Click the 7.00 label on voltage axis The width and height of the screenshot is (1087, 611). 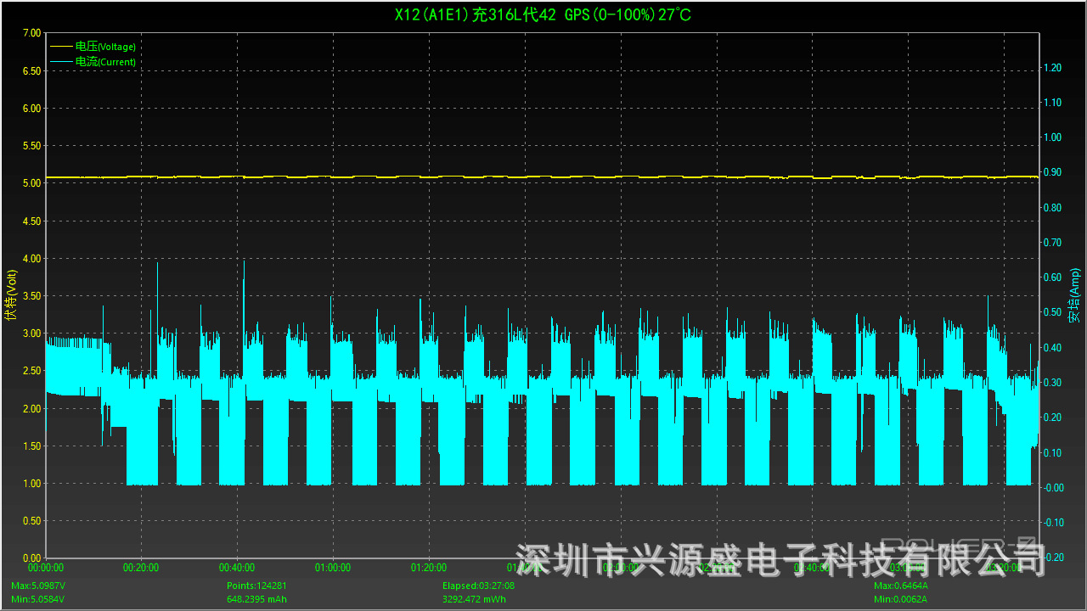tap(31, 33)
